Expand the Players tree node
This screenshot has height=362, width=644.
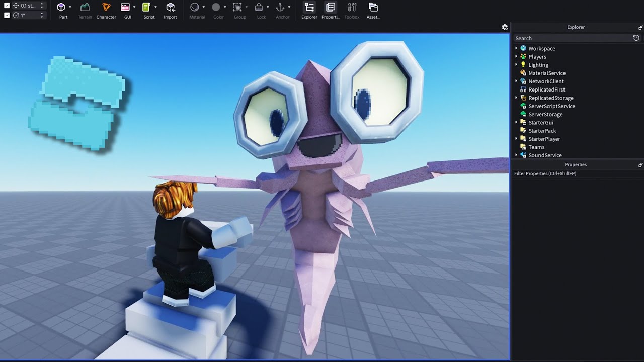pyautogui.click(x=516, y=57)
